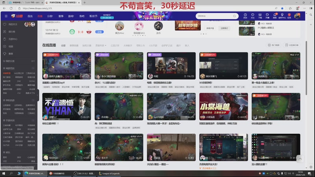Open DOTA2 category in sidebar
Viewport: 315px width, 177px height.
pyautogui.click(x=32, y=81)
